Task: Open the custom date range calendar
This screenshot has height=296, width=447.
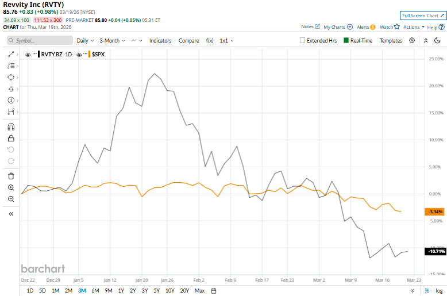Action: click(213, 291)
